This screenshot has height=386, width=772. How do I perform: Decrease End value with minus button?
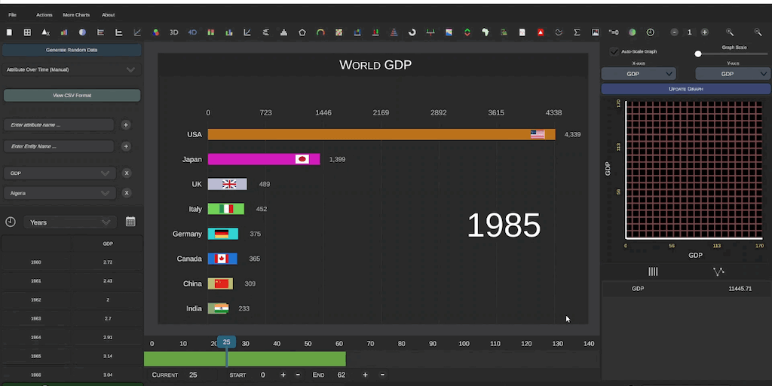pos(382,375)
